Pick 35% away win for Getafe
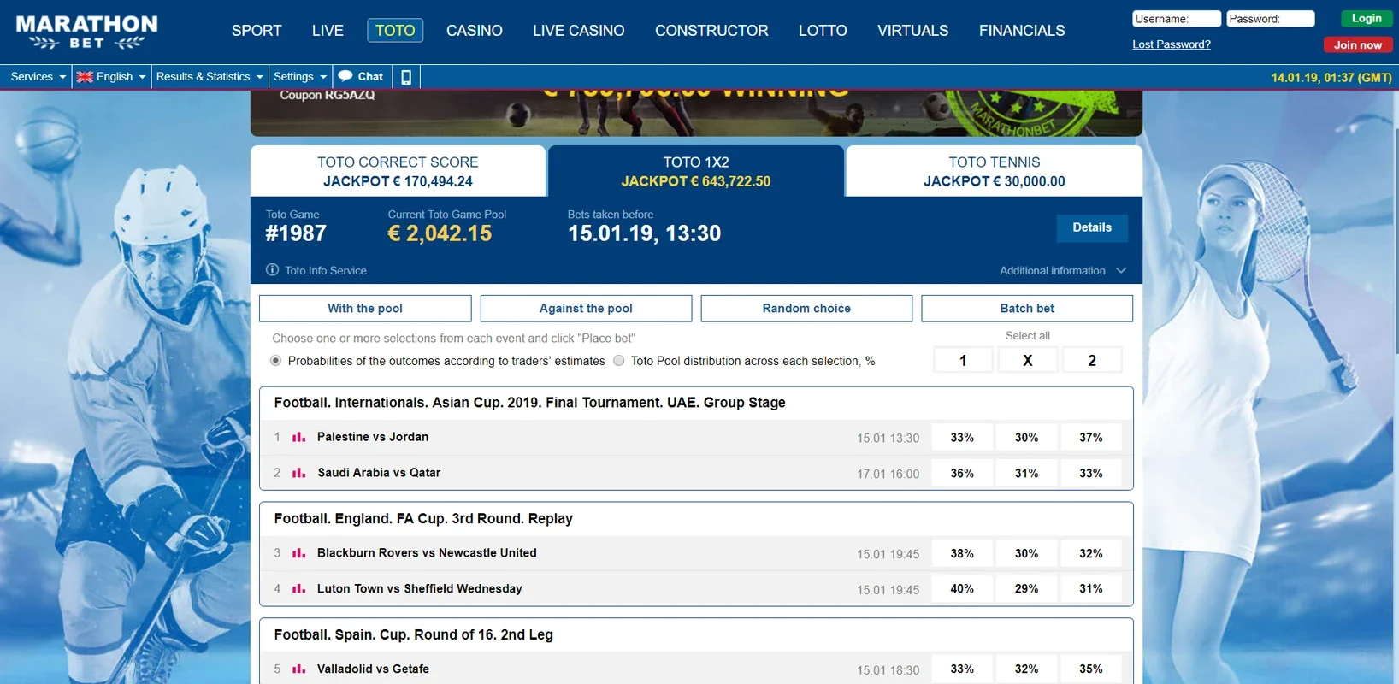The width and height of the screenshot is (1399, 684). [x=1090, y=669]
